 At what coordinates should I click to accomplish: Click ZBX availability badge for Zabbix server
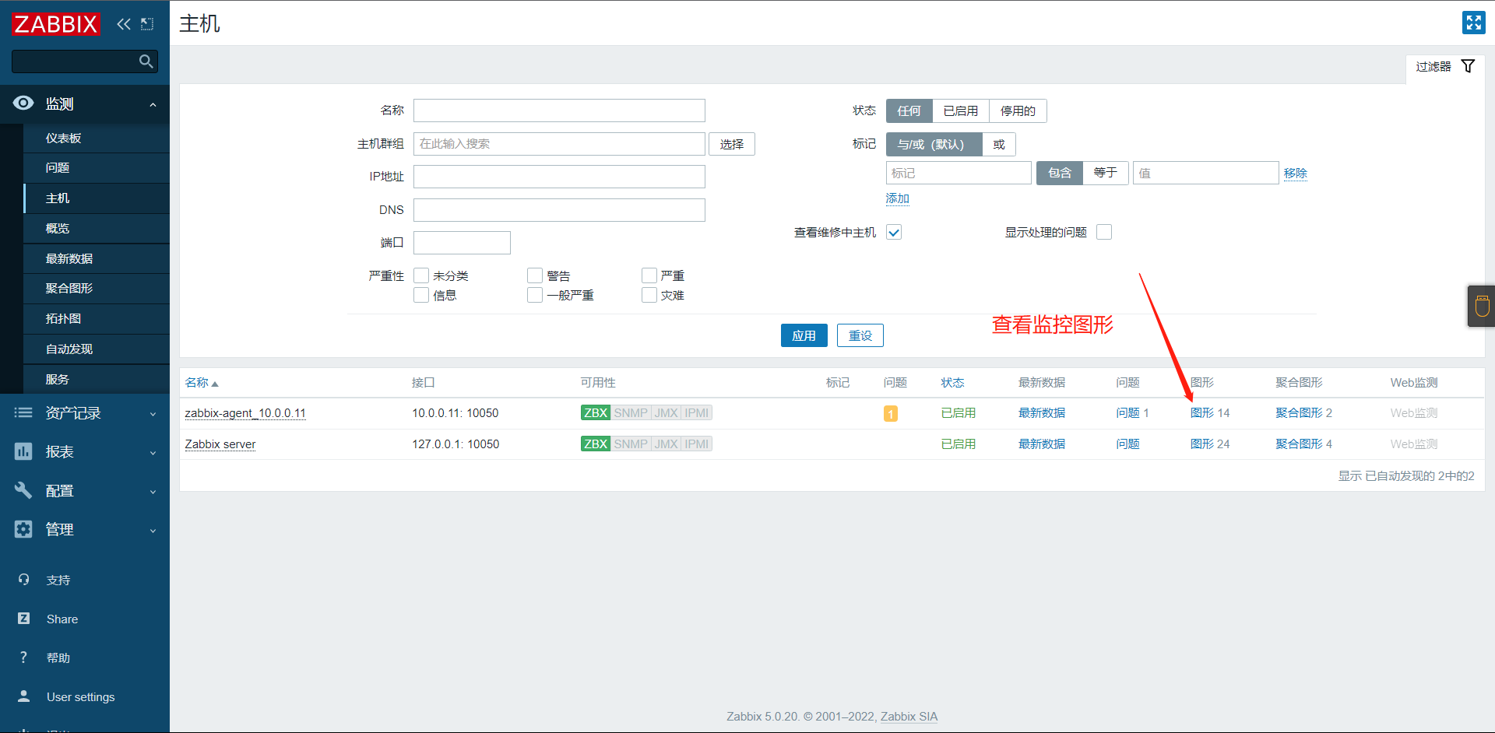tap(596, 444)
